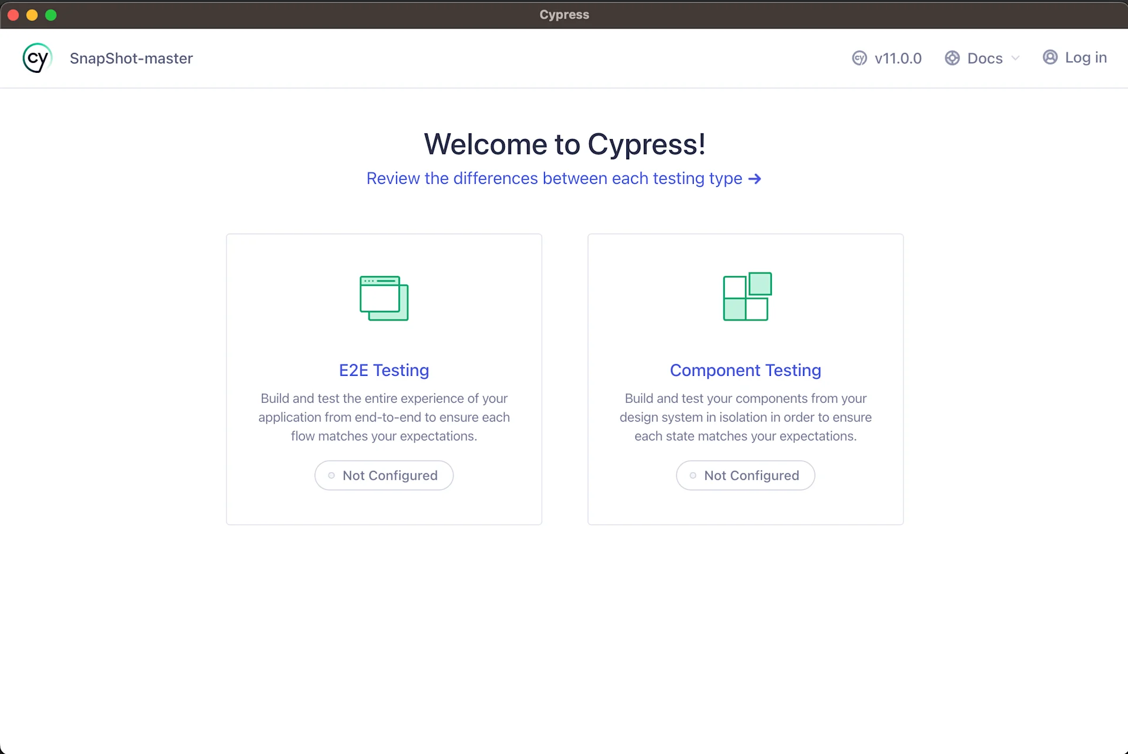The width and height of the screenshot is (1128, 754).
Task: Open the version selector showing v11.0.0
Action: pyautogui.click(x=898, y=58)
